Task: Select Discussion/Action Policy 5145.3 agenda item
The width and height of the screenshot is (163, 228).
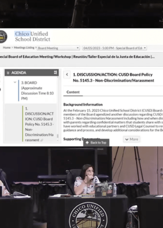Action: (39, 124)
